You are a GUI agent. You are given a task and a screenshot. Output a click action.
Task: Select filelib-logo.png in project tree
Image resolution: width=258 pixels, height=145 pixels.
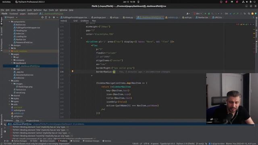[25, 87]
